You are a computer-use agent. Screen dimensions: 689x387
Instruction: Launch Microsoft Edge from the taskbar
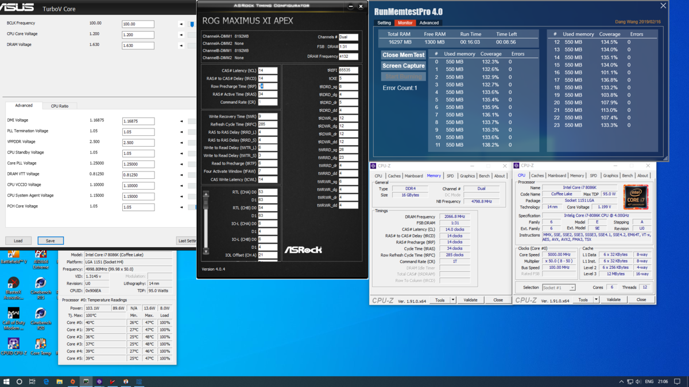click(46, 381)
